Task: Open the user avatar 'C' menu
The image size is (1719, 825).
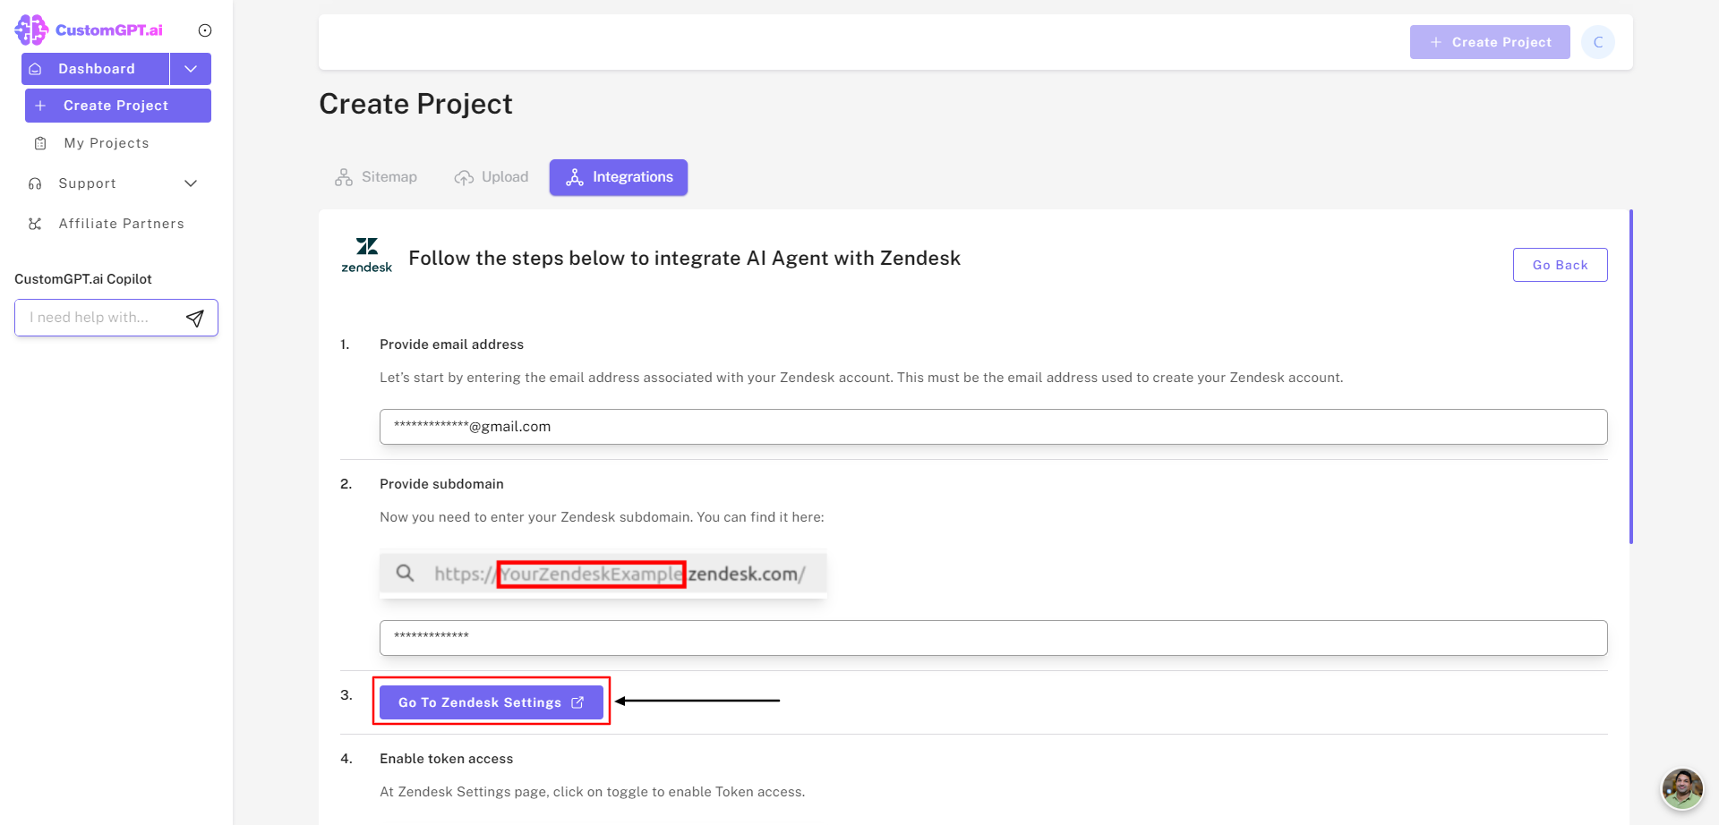Action: (x=1598, y=42)
